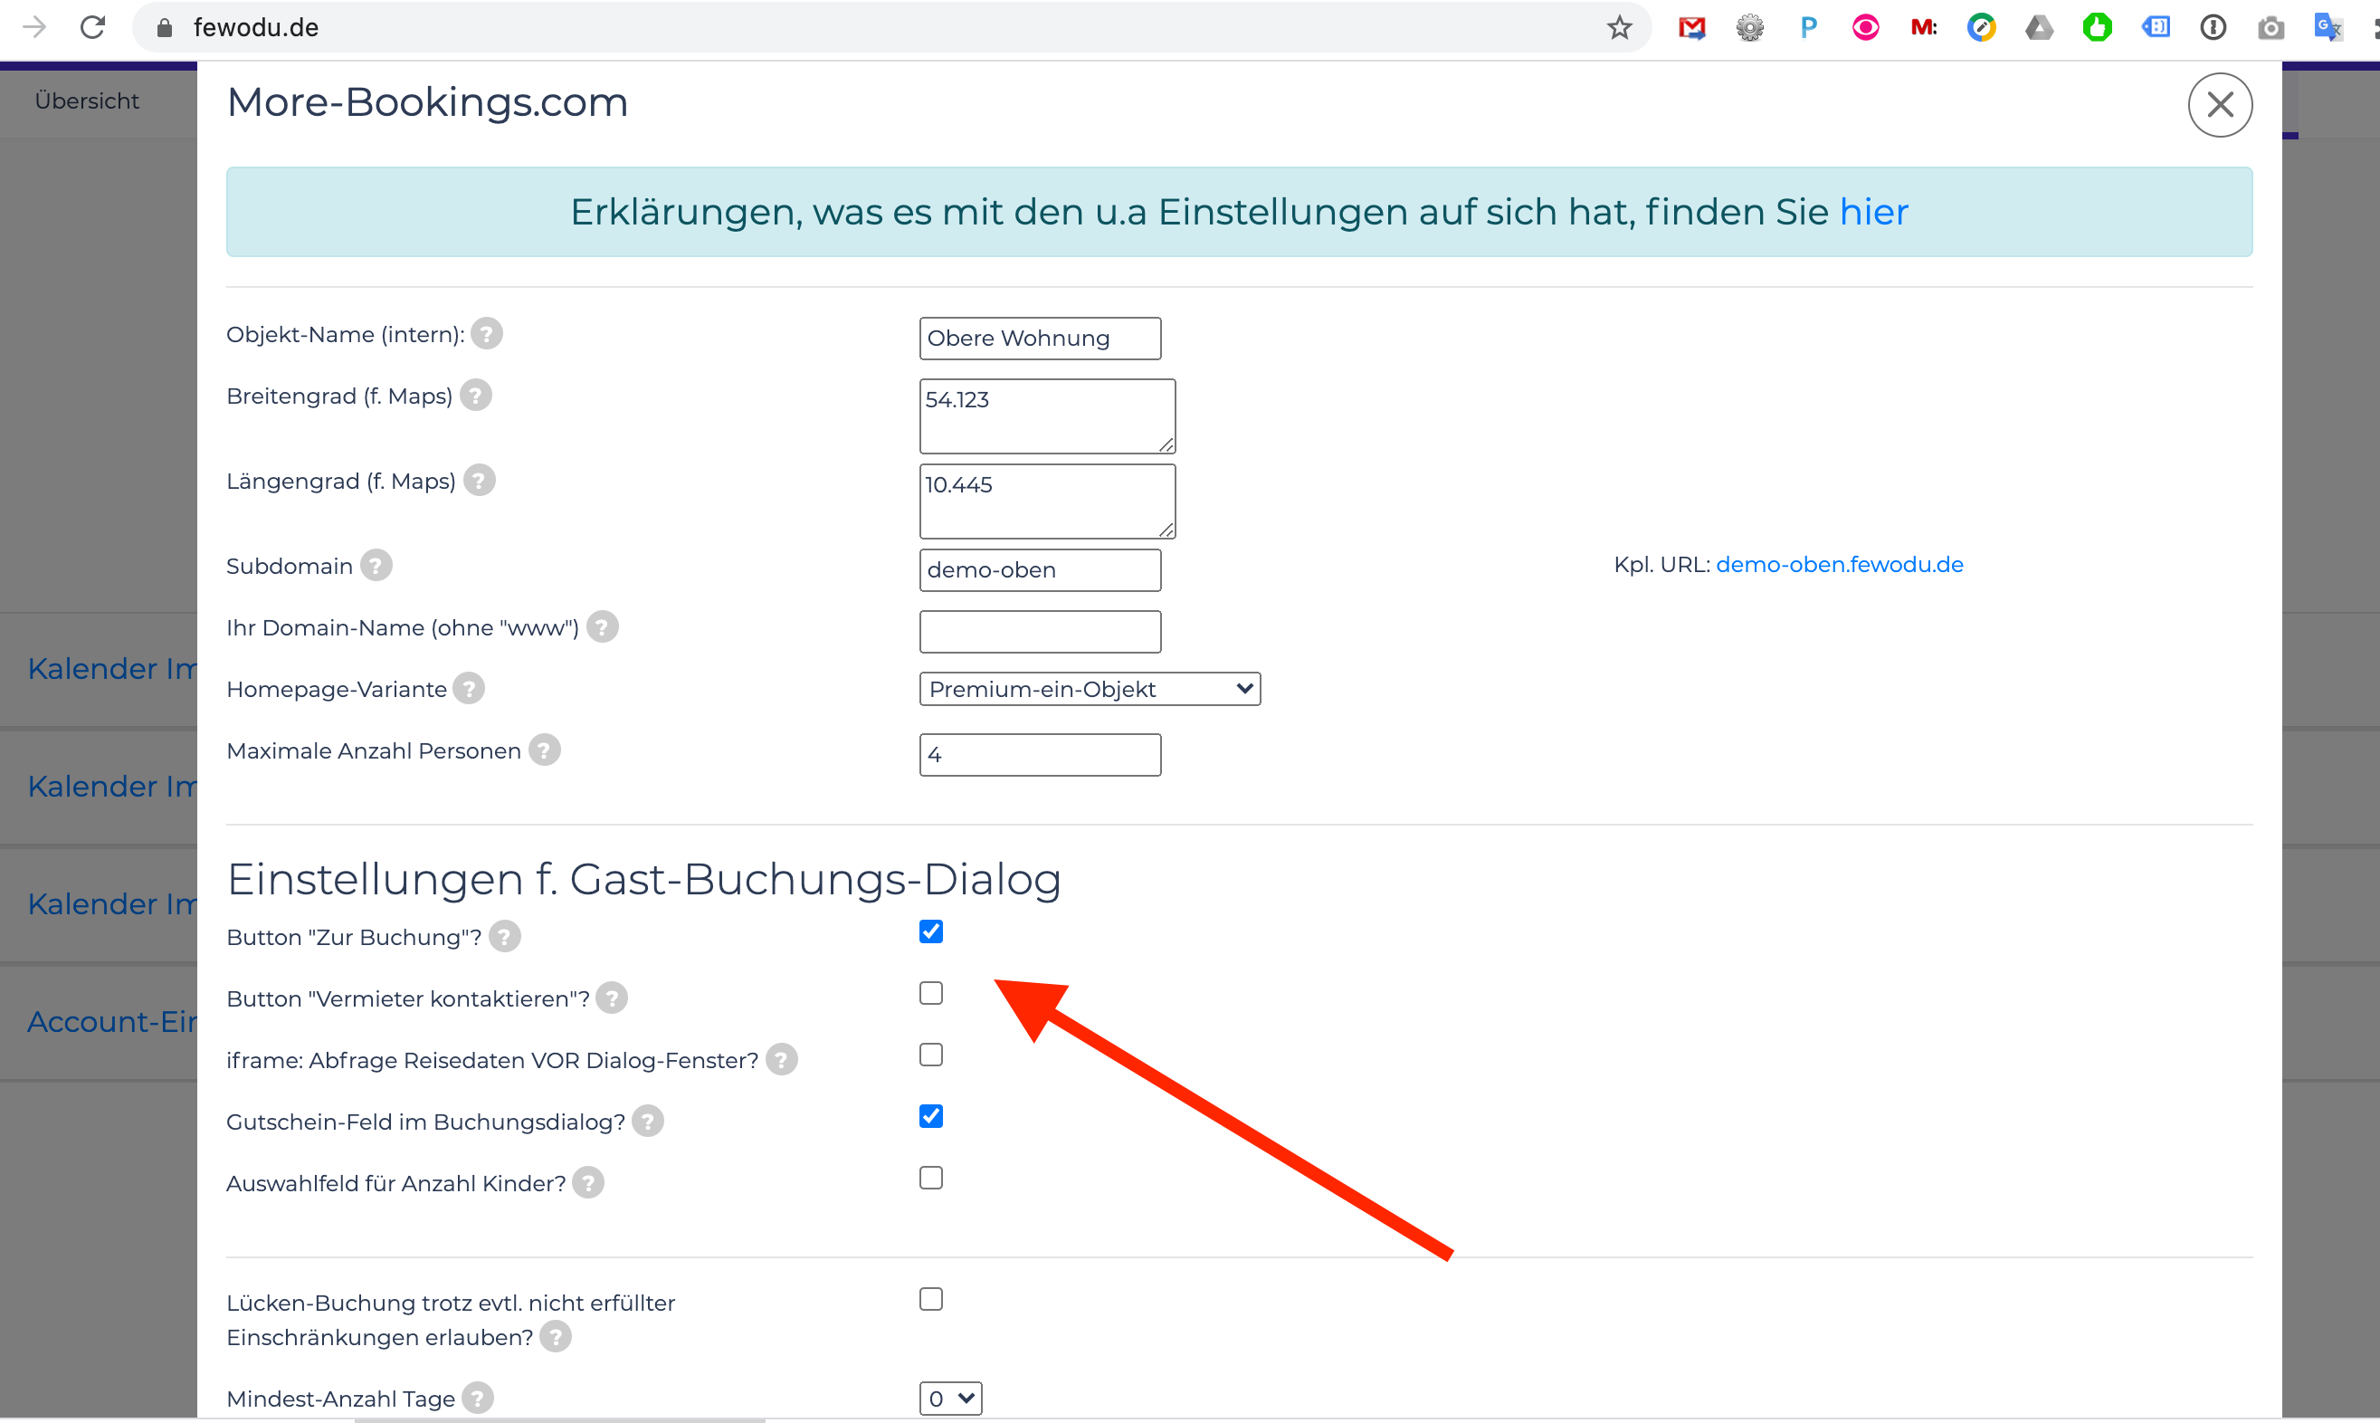Open help for iframe Abfrage Reisedaten

click(x=781, y=1061)
